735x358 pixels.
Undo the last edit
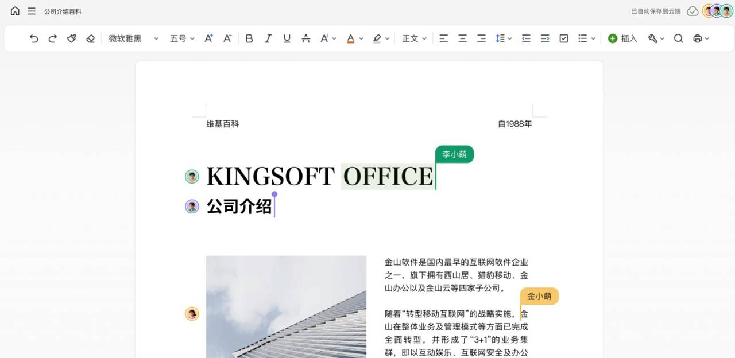pos(33,38)
